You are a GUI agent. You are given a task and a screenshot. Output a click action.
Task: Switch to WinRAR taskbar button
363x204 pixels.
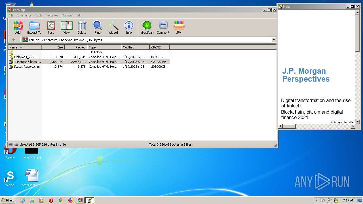(80, 200)
